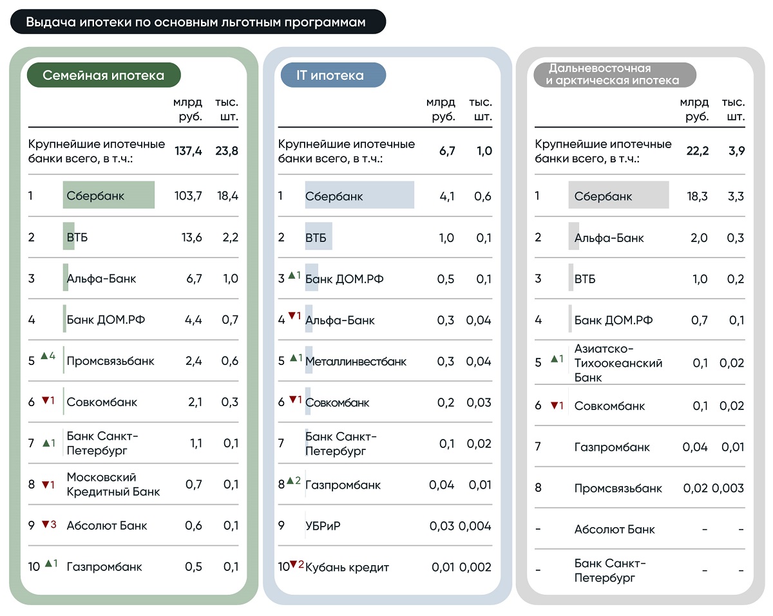Click green up arrow next to Банк ДОМ.РФ in IT list

coord(291,275)
